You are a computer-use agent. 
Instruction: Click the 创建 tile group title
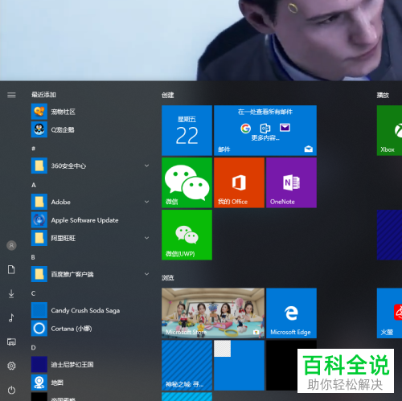click(x=168, y=95)
